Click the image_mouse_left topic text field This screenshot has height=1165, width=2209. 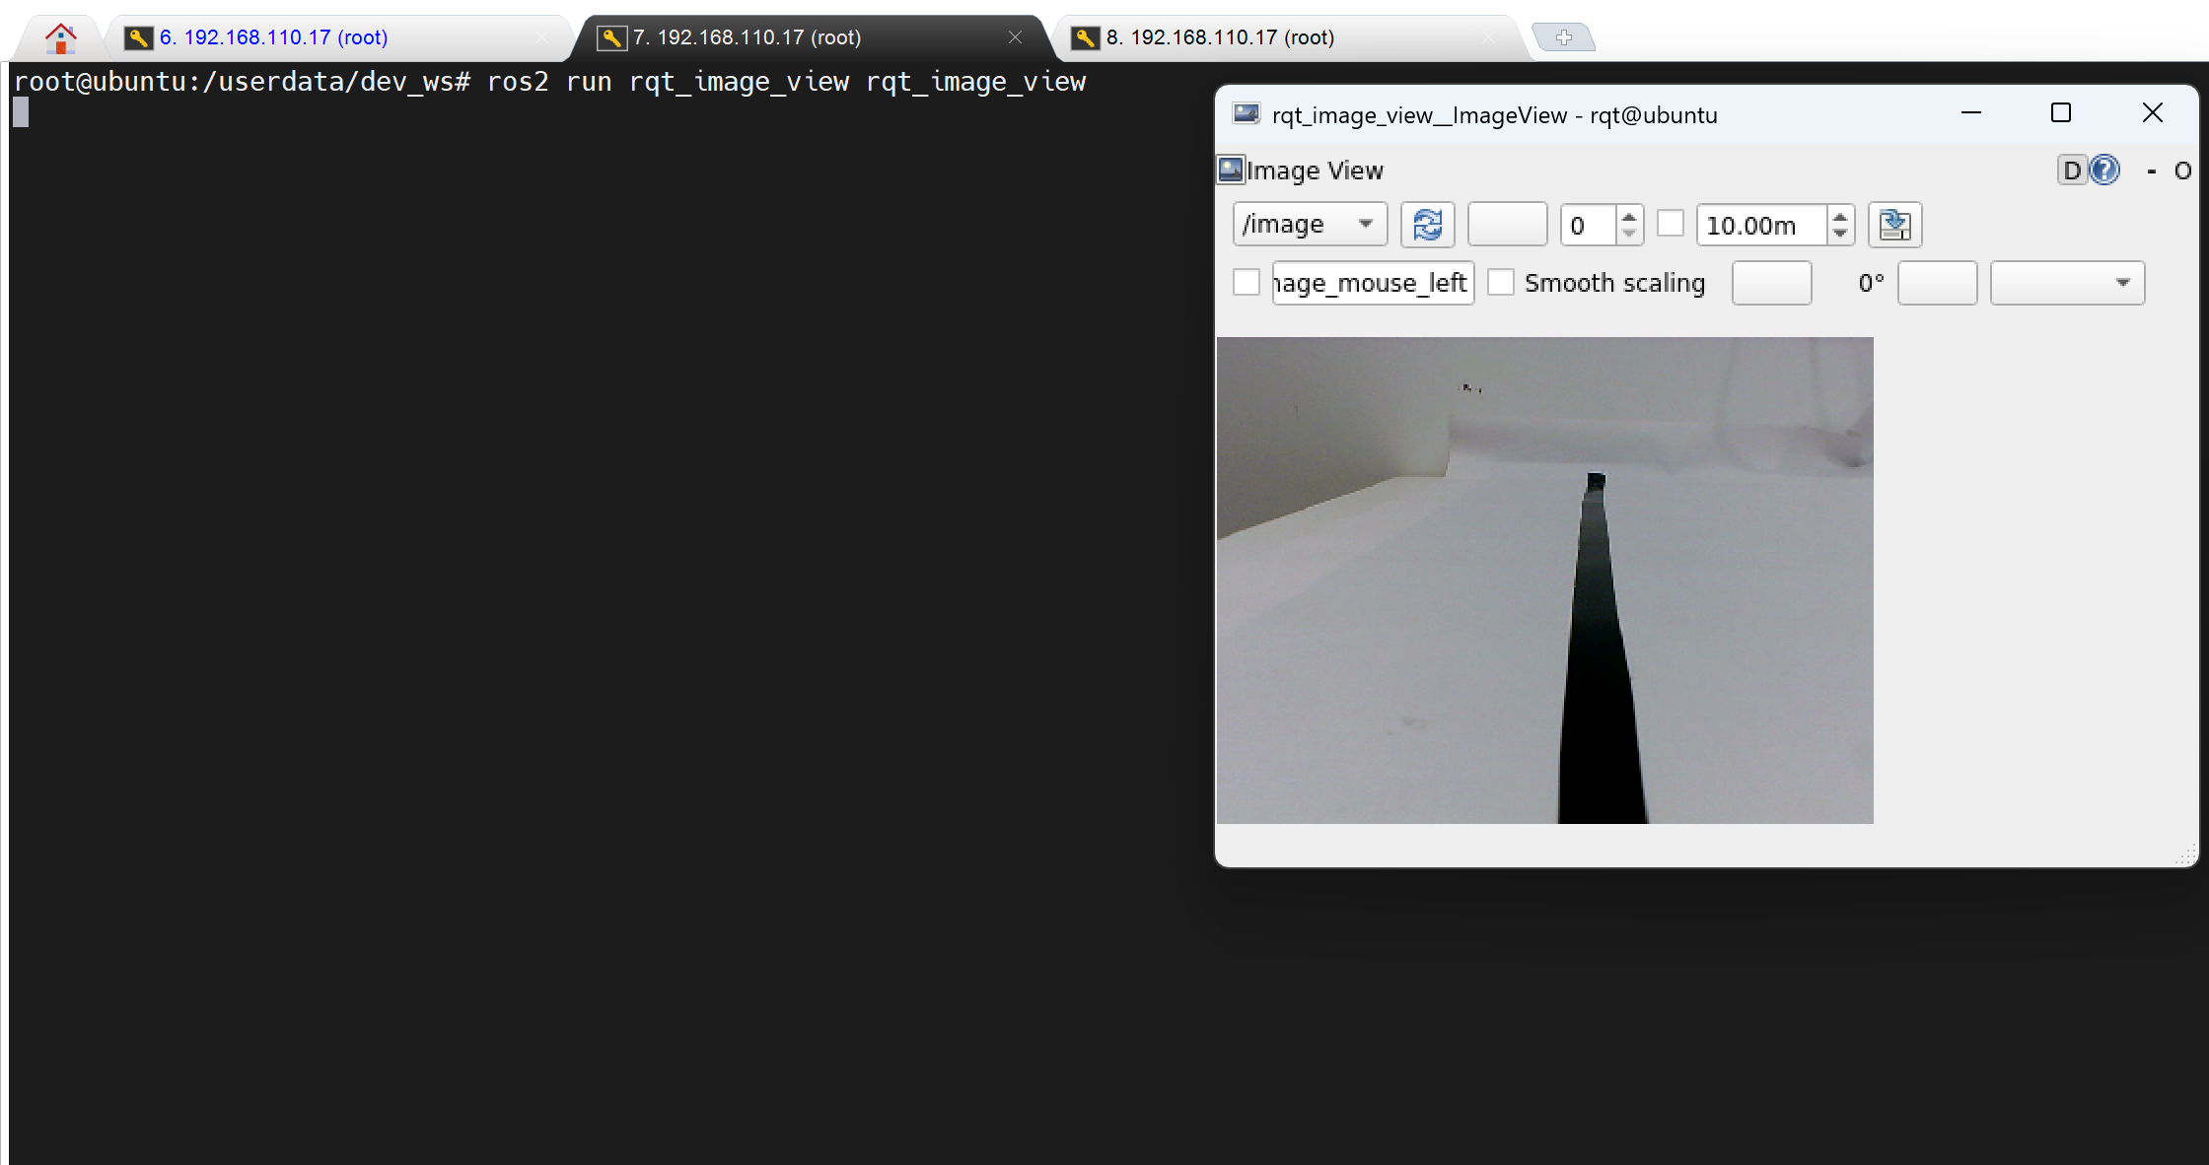pyautogui.click(x=1372, y=283)
